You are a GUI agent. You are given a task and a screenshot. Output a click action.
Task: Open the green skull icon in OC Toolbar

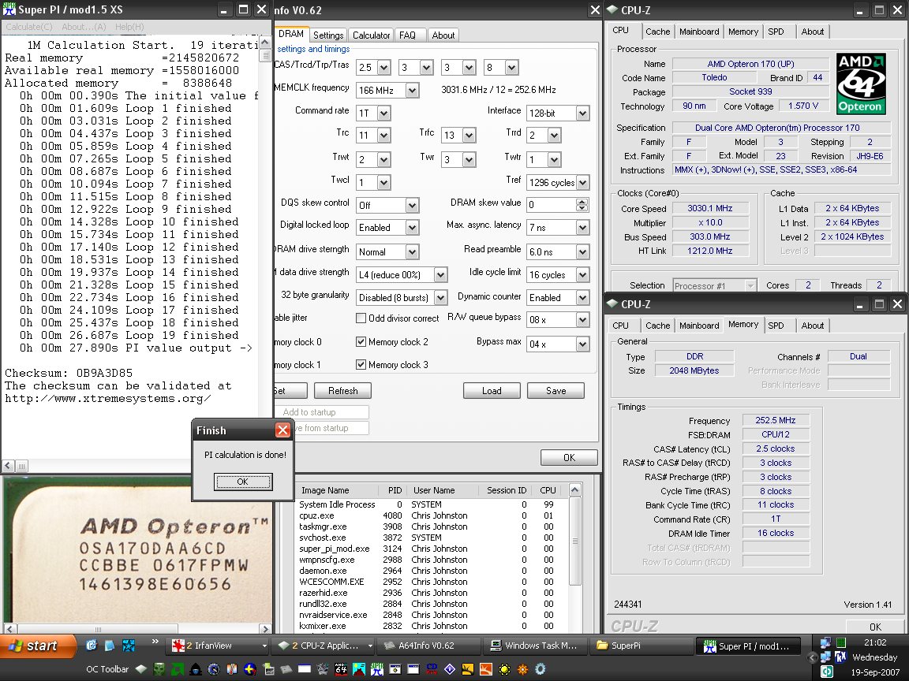pos(159,669)
